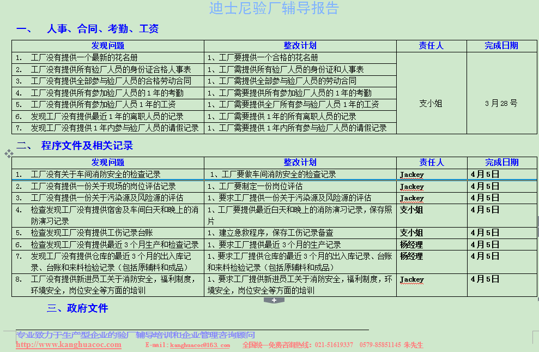Click row 工厂没有提供一份关于污染源及风险源的评估
Image resolution: width=539 pixels, height=352 pixels.
tap(108, 198)
